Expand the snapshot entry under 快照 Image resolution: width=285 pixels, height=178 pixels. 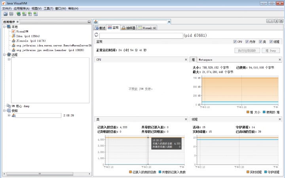pyautogui.click(x=9, y=116)
